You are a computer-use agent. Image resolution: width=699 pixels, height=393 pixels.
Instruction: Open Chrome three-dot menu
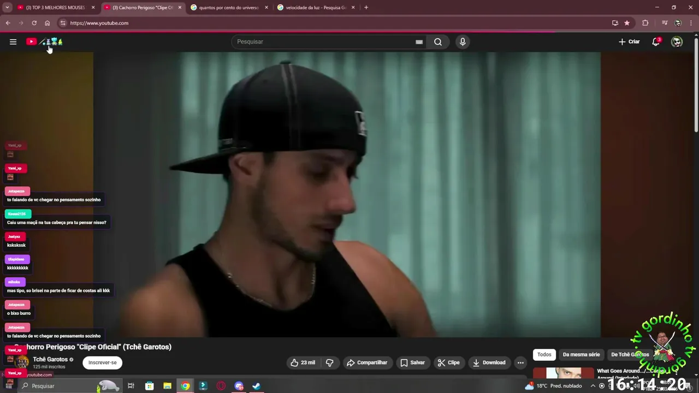[691, 23]
